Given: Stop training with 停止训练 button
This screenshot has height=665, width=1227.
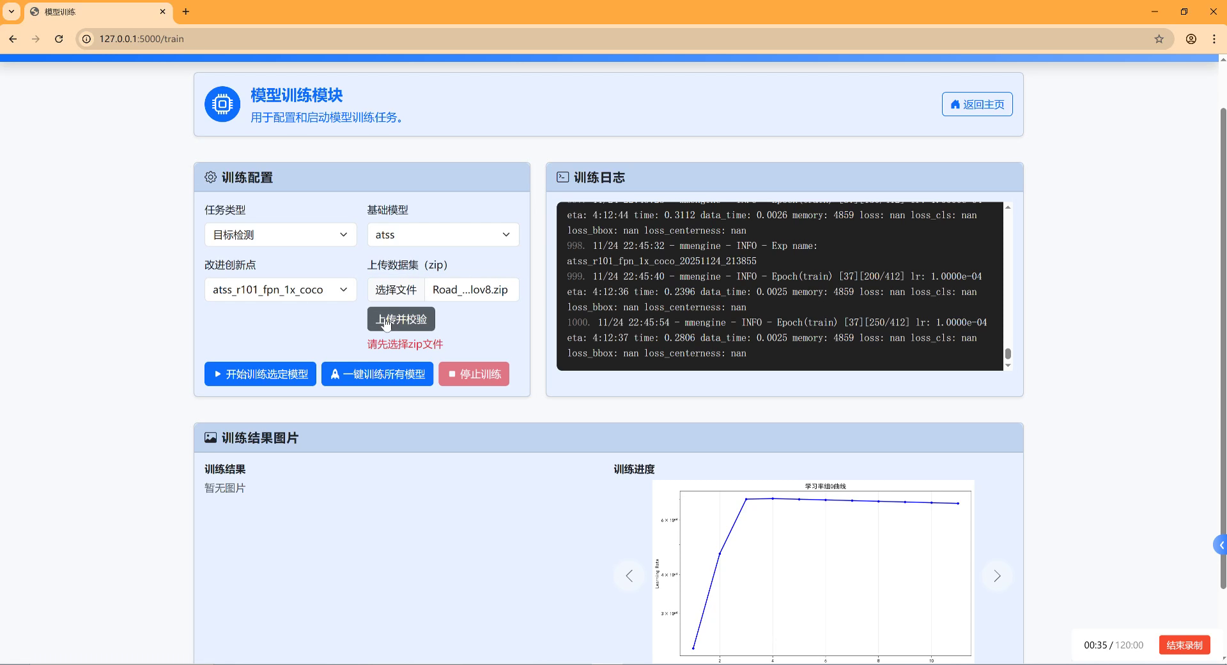Looking at the screenshot, I should coord(474,374).
